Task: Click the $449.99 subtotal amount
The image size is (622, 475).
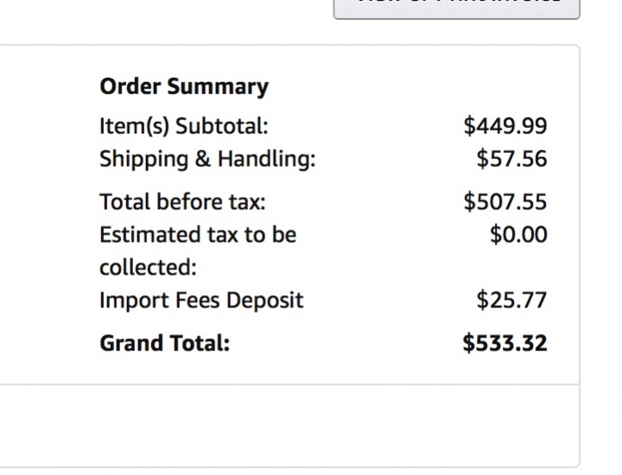Action: click(505, 126)
